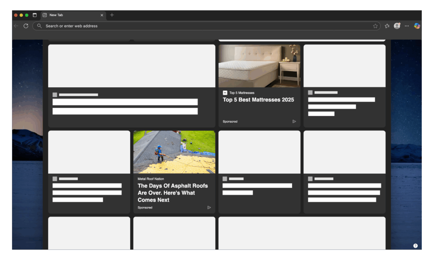The width and height of the screenshot is (434, 260).
Task: Click the search magnifier icon in address bar
Action: pos(39,26)
